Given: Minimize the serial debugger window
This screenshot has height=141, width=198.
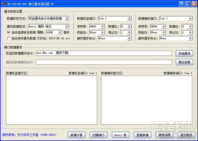Looking at the screenshot, I should pos(188,4).
